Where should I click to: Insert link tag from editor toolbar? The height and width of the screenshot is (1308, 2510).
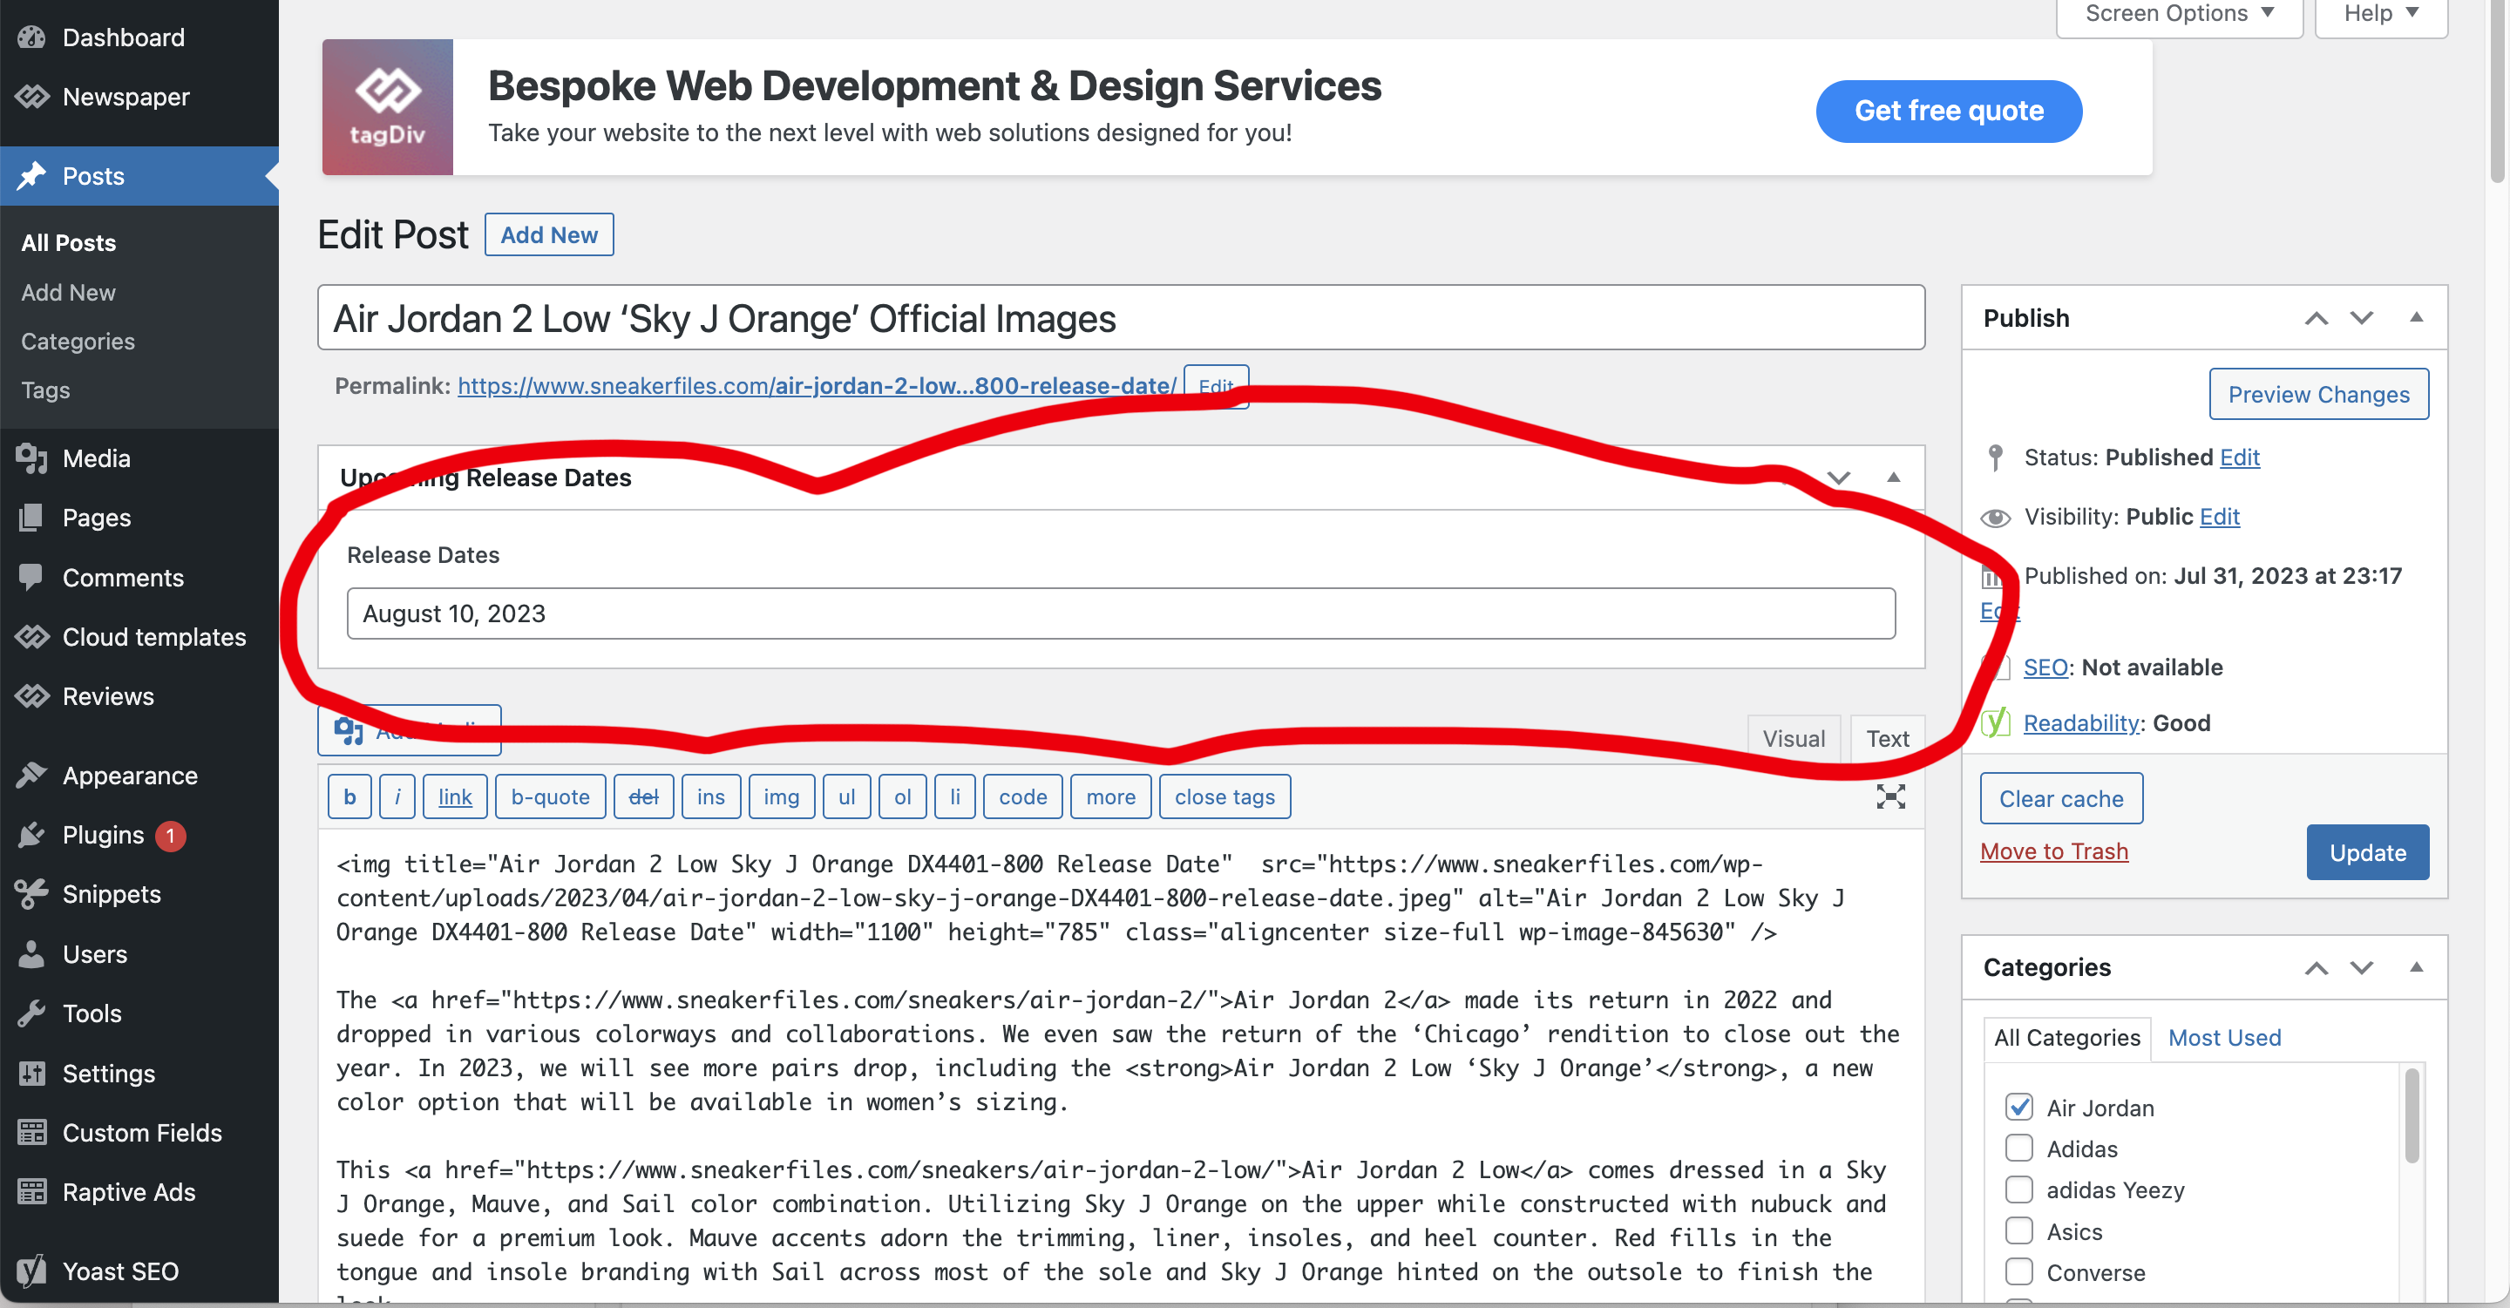tap(455, 796)
